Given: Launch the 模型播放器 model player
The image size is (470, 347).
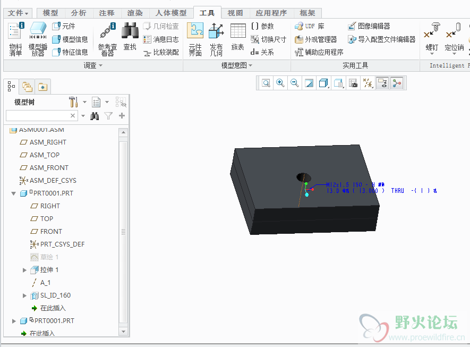Looking at the screenshot, I should coord(38,39).
